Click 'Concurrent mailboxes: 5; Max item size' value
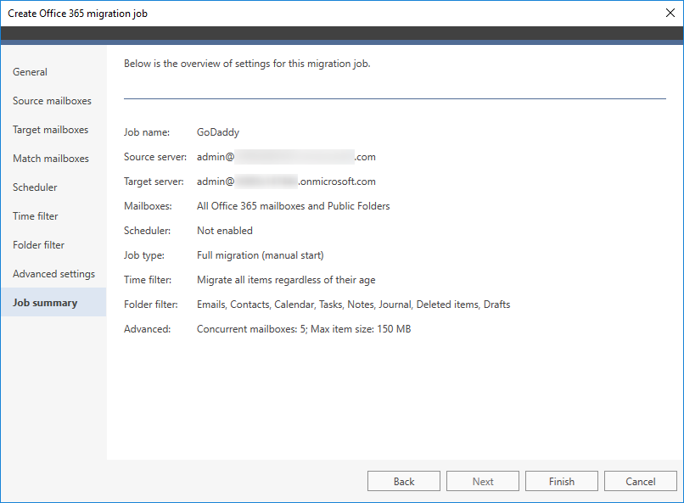Viewport: 684px width, 503px height. (x=304, y=329)
